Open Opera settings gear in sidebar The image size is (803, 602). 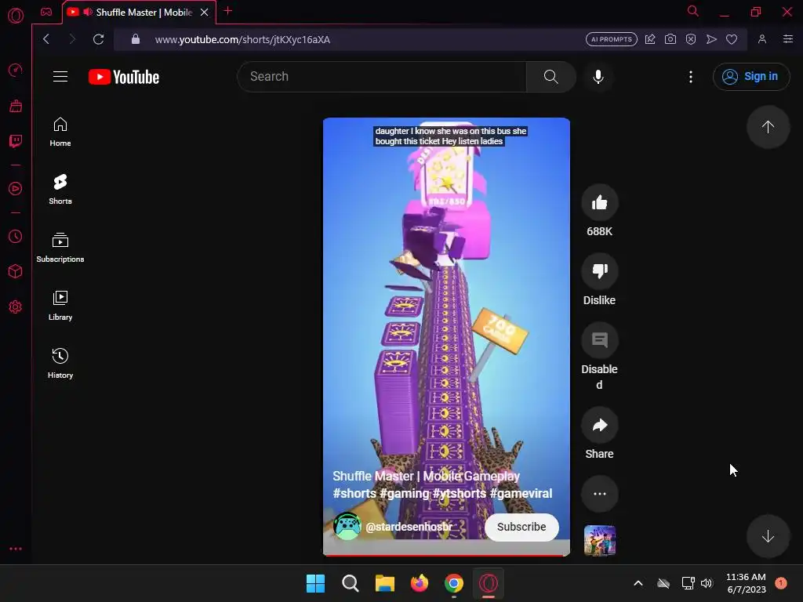(x=16, y=307)
